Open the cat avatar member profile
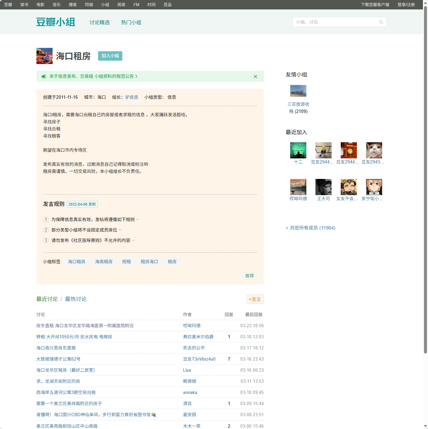 [374, 150]
